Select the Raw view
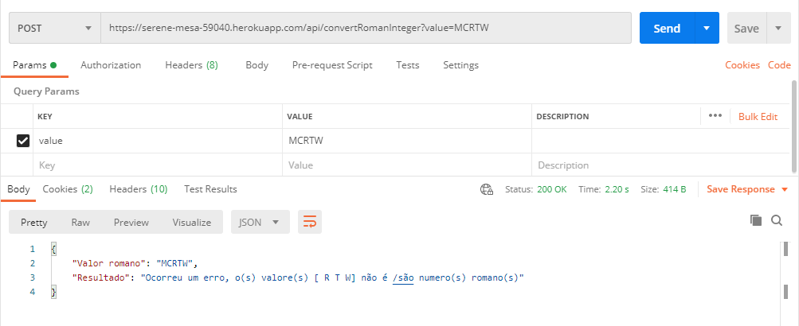 80,223
